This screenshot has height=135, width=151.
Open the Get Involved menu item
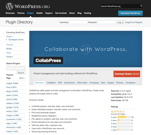(x=61, y=13)
